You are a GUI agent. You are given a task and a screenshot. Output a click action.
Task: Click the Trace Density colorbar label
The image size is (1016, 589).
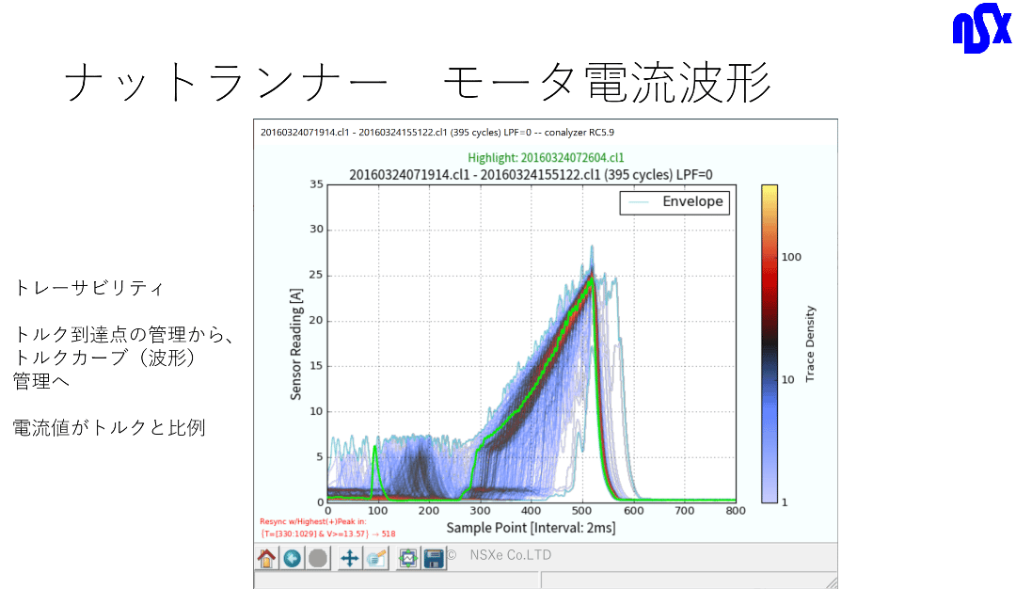pyautogui.click(x=810, y=343)
